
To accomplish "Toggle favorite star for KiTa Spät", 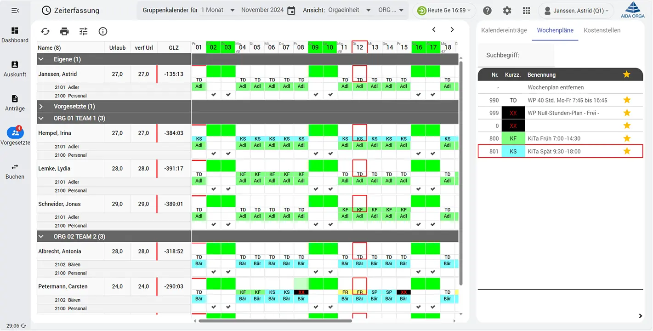I will pos(626,151).
